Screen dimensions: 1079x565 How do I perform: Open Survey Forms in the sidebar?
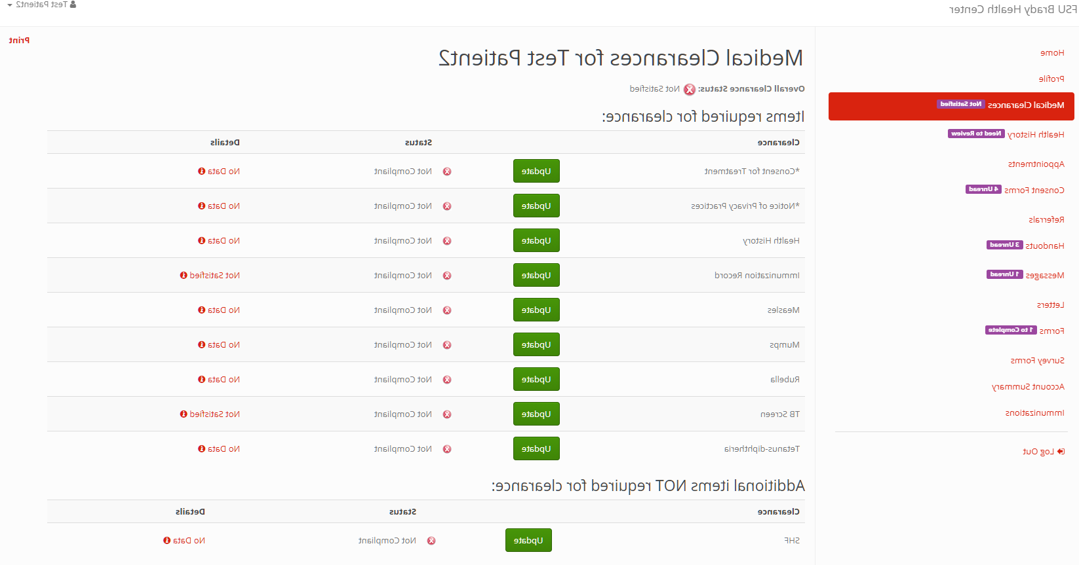coord(1038,360)
